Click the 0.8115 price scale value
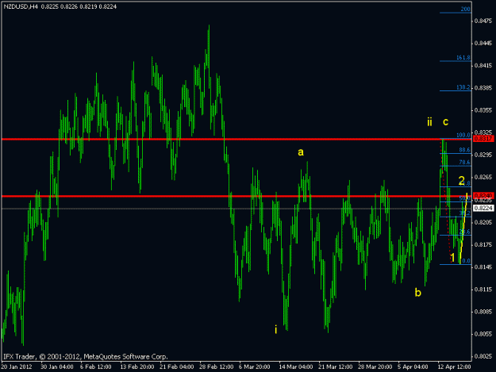The width and height of the screenshot is (496, 372). point(483,290)
